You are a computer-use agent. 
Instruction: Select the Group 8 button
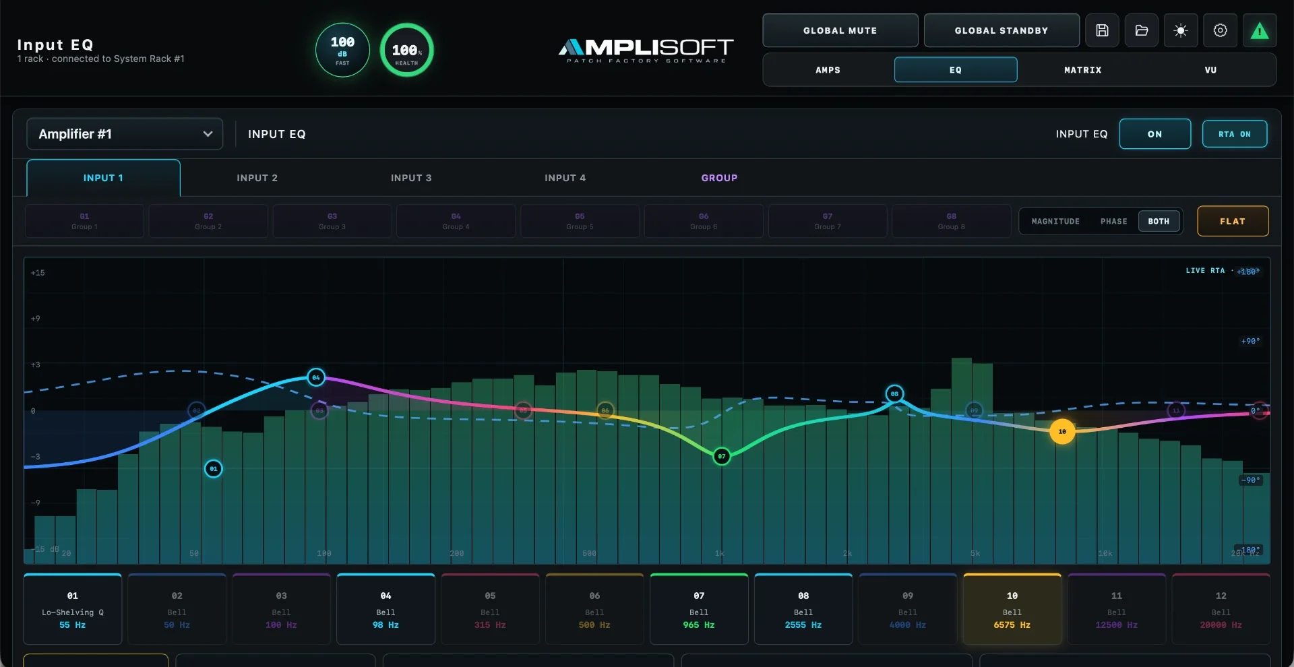click(951, 221)
